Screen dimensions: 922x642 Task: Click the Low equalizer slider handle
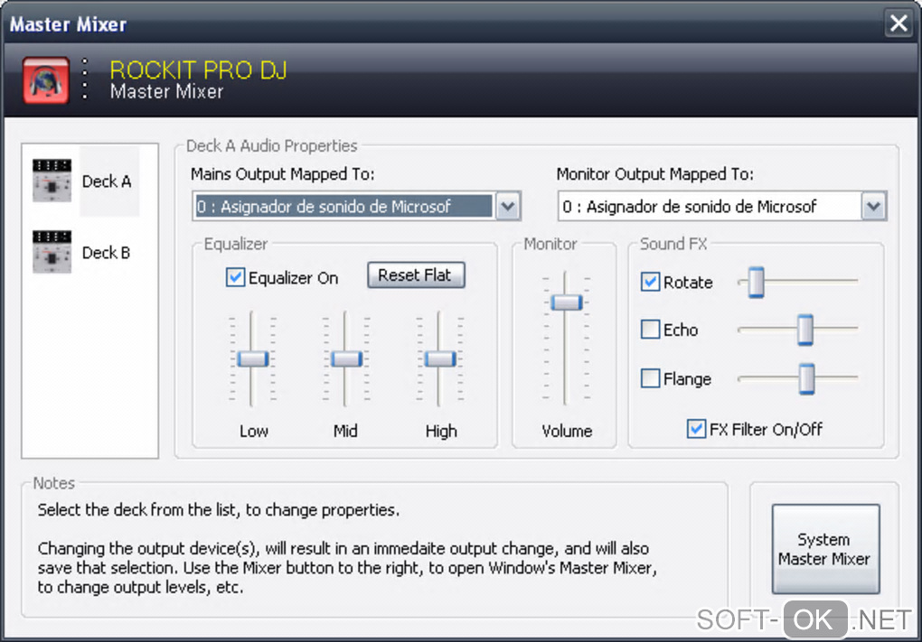253,358
